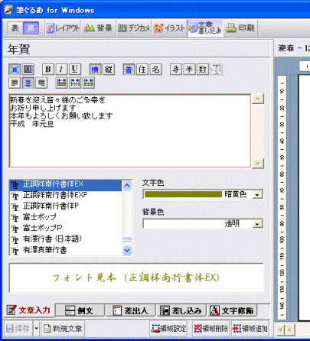Click the font sample preview box
310x341 pixels.
(136, 278)
